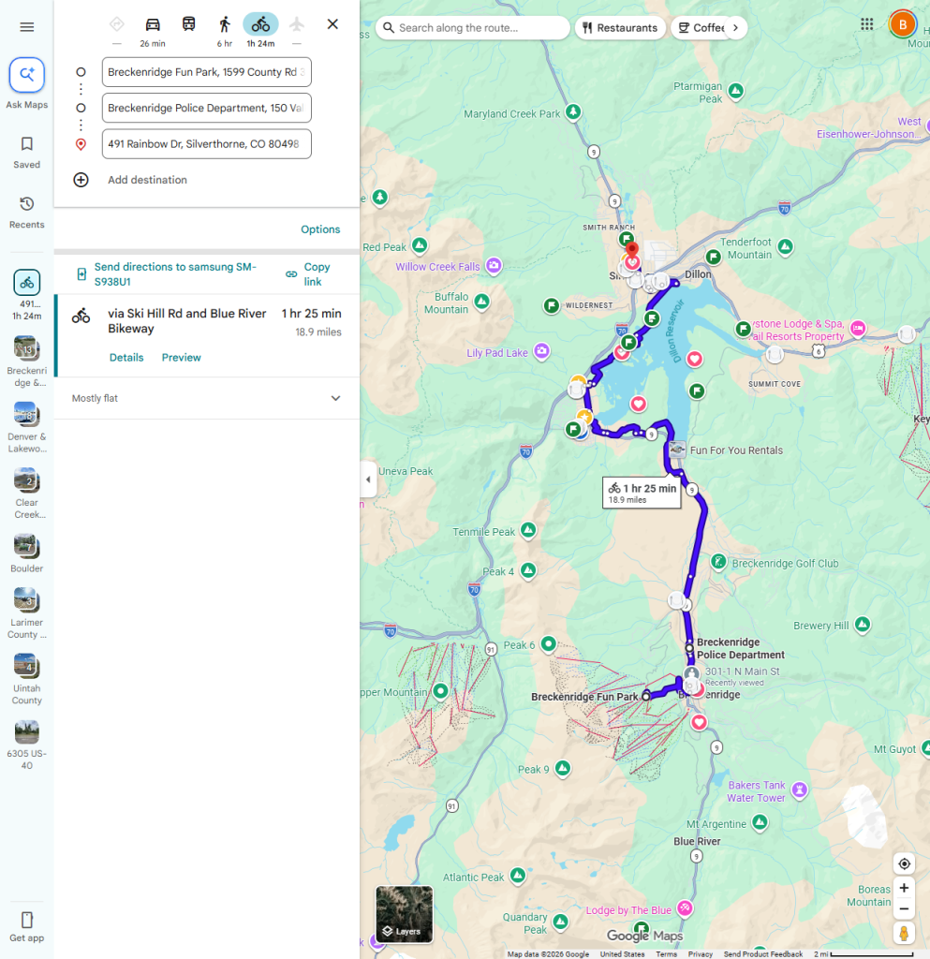Click Search along the route box
The image size is (930, 959).
coord(473,27)
